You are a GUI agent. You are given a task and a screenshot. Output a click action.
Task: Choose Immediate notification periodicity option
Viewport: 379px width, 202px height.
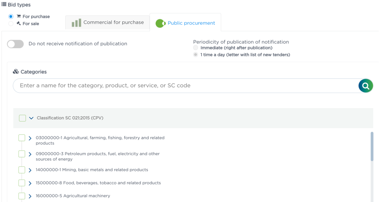pyautogui.click(x=196, y=48)
